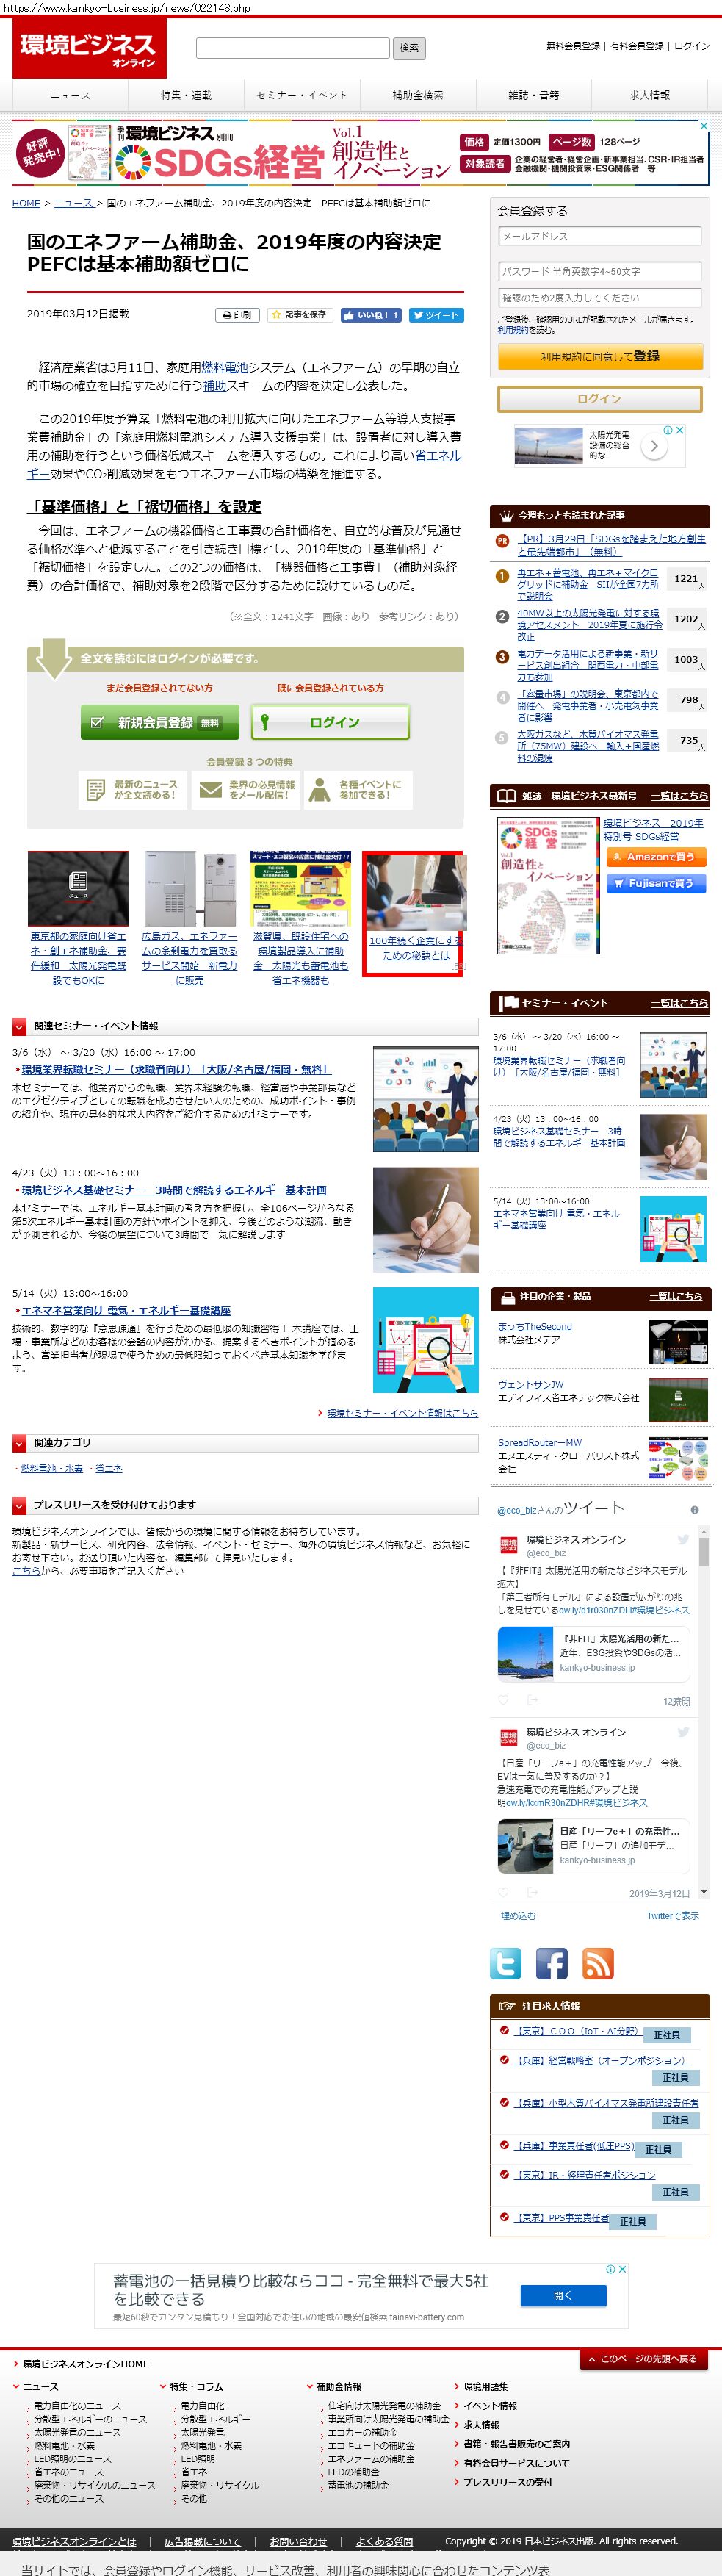Like the 非FIT tweet heart icon
The width and height of the screenshot is (722, 2576).
503,1700
